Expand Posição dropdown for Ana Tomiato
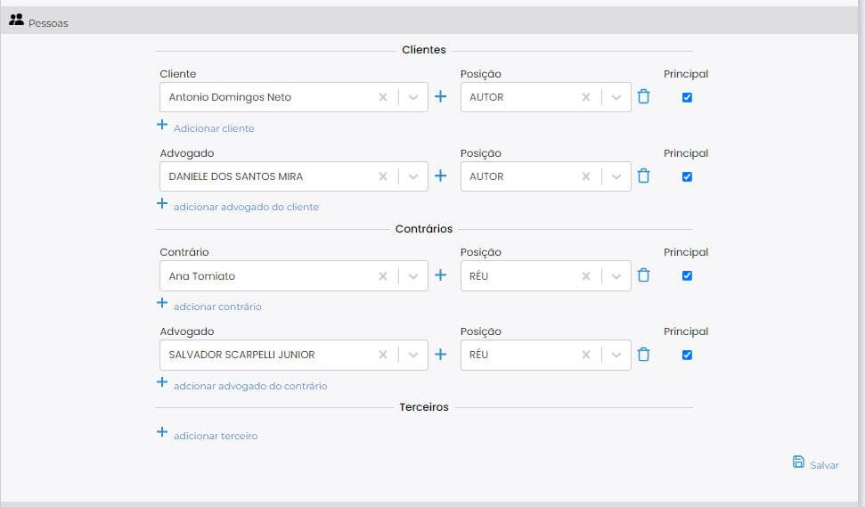The image size is (865, 507). (x=616, y=276)
